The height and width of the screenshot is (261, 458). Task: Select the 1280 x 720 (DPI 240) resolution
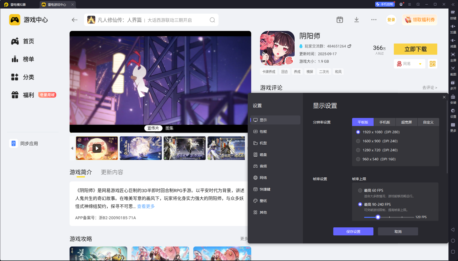coord(358,150)
